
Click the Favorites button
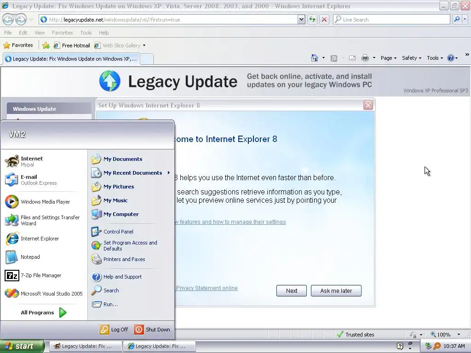coord(18,46)
